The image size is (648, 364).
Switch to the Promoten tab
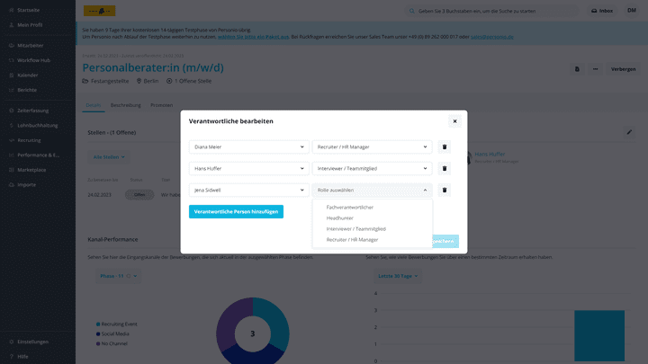pyautogui.click(x=162, y=105)
